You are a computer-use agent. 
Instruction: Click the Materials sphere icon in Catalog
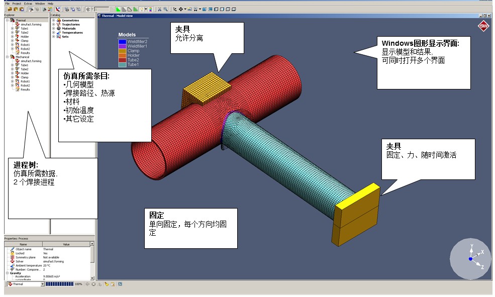[58, 29]
